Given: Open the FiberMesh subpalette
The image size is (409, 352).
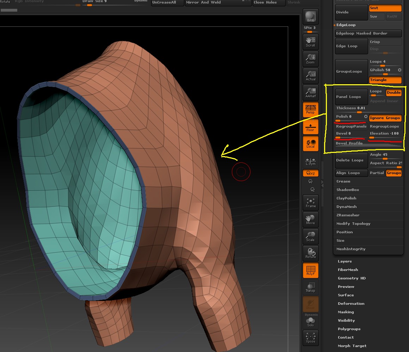Looking at the screenshot, I should coord(348,270).
